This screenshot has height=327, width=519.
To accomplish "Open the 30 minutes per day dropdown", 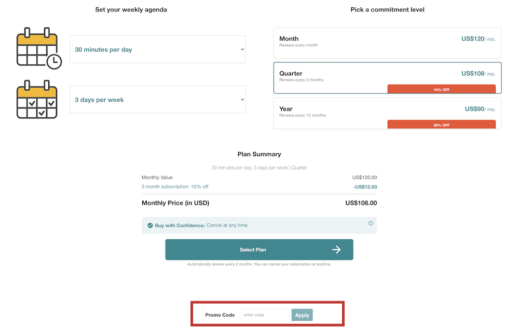I will [158, 49].
